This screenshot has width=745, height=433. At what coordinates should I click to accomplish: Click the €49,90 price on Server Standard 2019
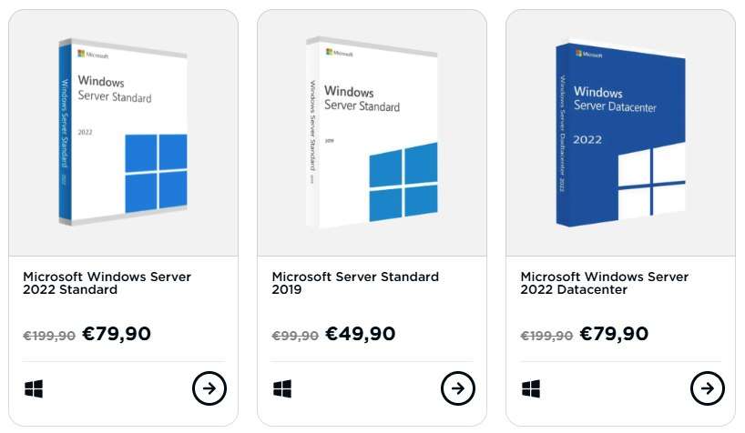pyautogui.click(x=360, y=334)
